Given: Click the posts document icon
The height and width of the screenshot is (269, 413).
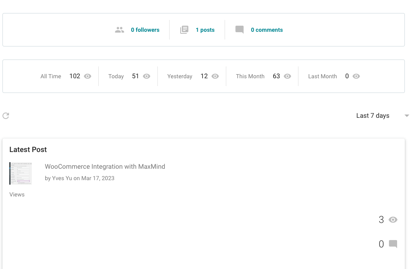Looking at the screenshot, I should tap(184, 30).
